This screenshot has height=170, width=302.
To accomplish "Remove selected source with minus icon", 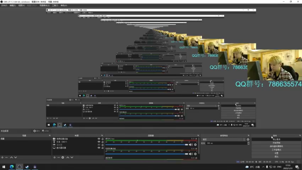I will [59, 158].
